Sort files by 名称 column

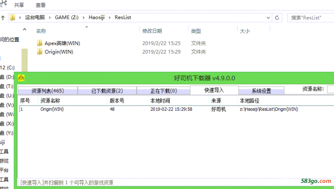[41, 31]
